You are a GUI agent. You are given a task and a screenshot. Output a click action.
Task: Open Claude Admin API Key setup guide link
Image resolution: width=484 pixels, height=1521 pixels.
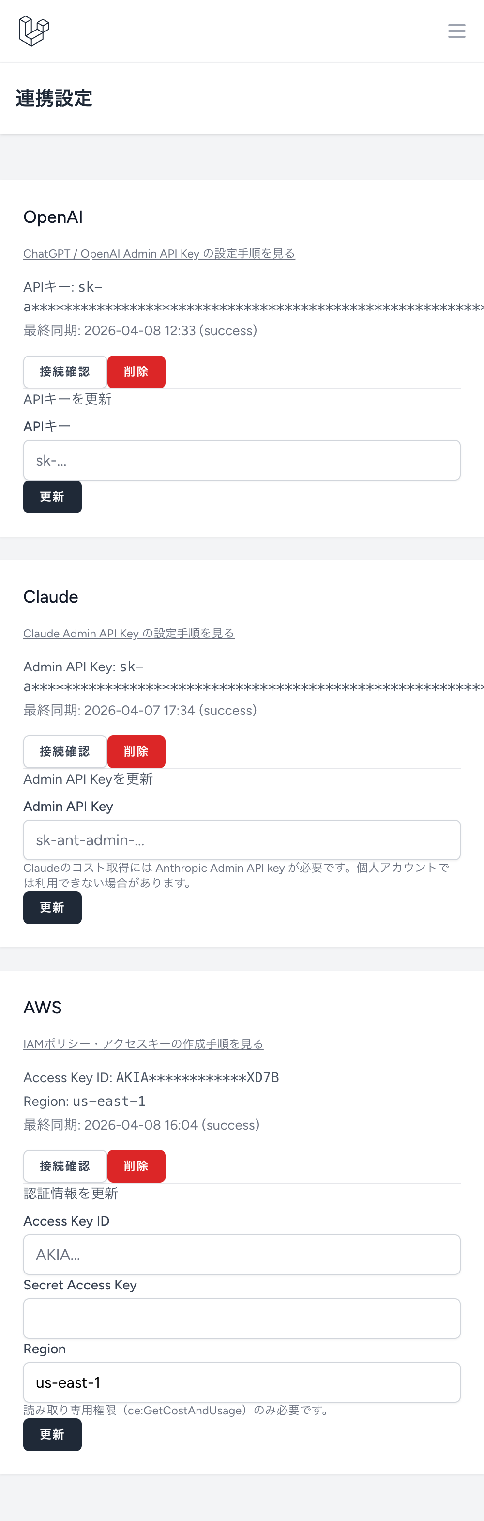point(129,633)
